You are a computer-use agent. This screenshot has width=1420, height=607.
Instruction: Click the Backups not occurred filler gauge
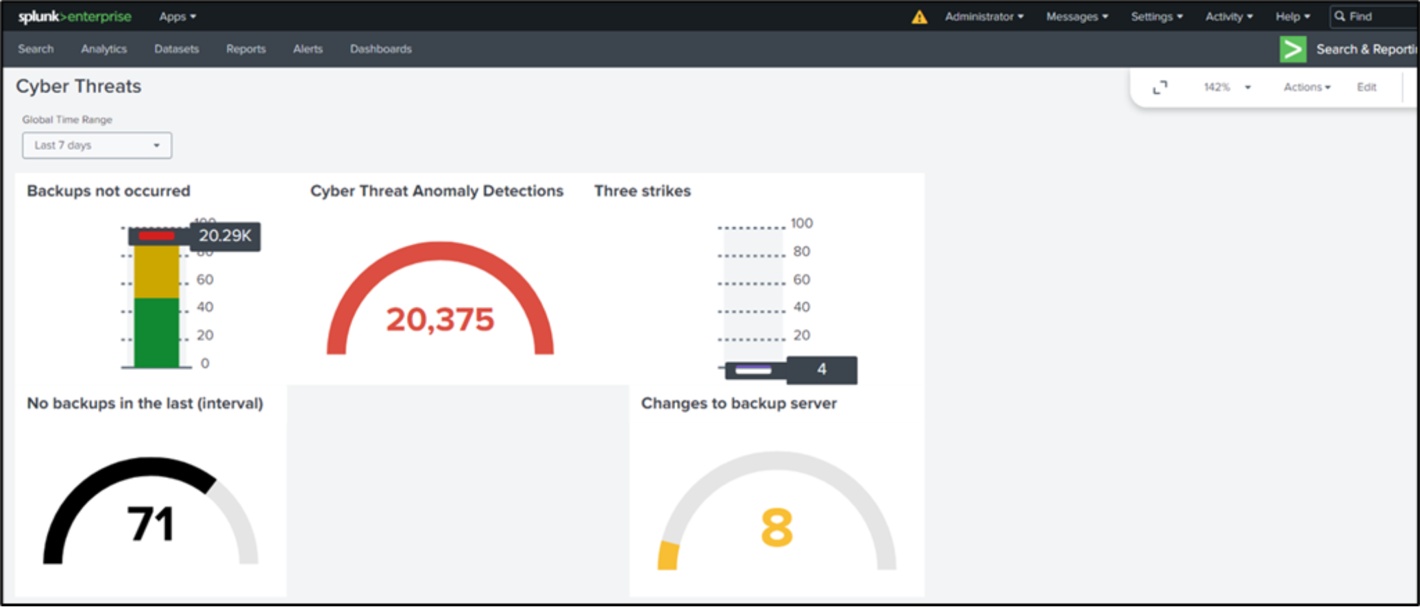click(x=156, y=297)
